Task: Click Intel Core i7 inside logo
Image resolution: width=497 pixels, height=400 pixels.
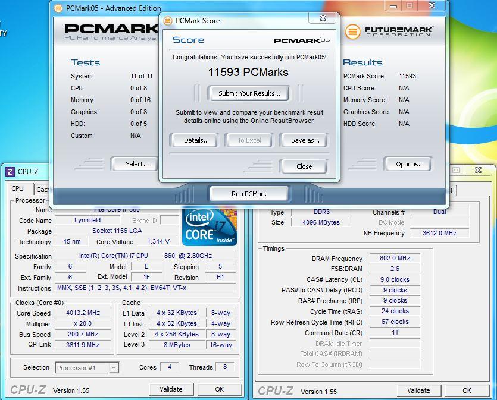Action: coord(210,227)
